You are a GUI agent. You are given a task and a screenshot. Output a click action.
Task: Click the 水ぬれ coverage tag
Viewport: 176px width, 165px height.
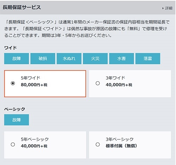pos(69,58)
